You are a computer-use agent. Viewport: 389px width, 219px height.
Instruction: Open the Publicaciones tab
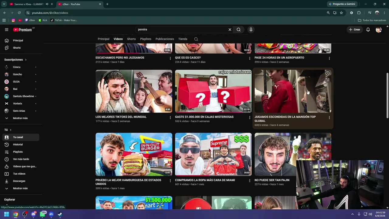tap(165, 39)
